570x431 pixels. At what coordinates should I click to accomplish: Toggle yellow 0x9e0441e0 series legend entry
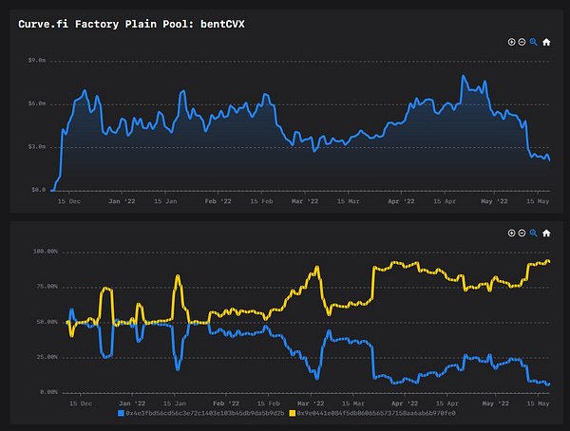[372, 413]
